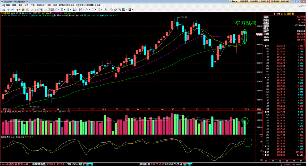306x166 pixels.
Task: Select the ellipse shape drawing tool
Action: [x=99, y=9]
